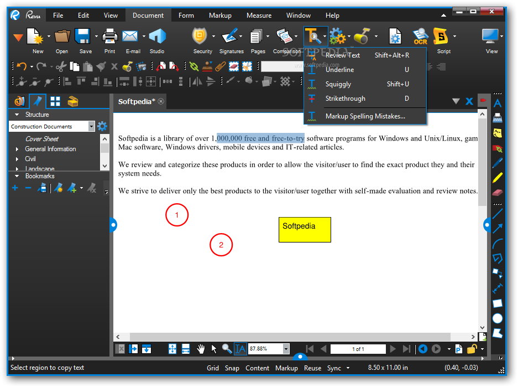Select the Pen tool in right toolbar
518x387 pixels.
[x=498, y=163]
